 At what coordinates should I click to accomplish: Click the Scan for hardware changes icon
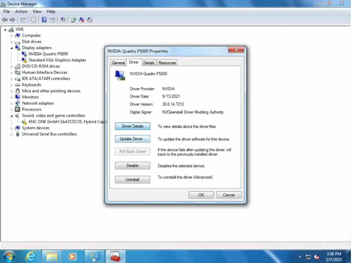63,20
